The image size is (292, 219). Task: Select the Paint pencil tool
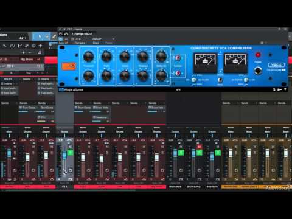[x=54, y=36]
